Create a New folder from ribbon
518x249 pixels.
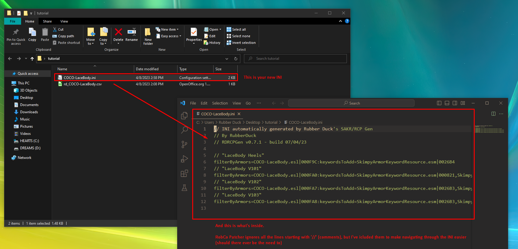[x=148, y=36]
